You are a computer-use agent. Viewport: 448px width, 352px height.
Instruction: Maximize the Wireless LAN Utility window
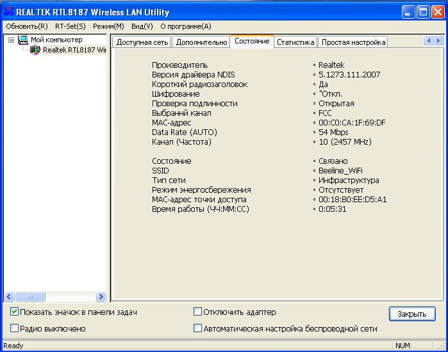click(423, 12)
